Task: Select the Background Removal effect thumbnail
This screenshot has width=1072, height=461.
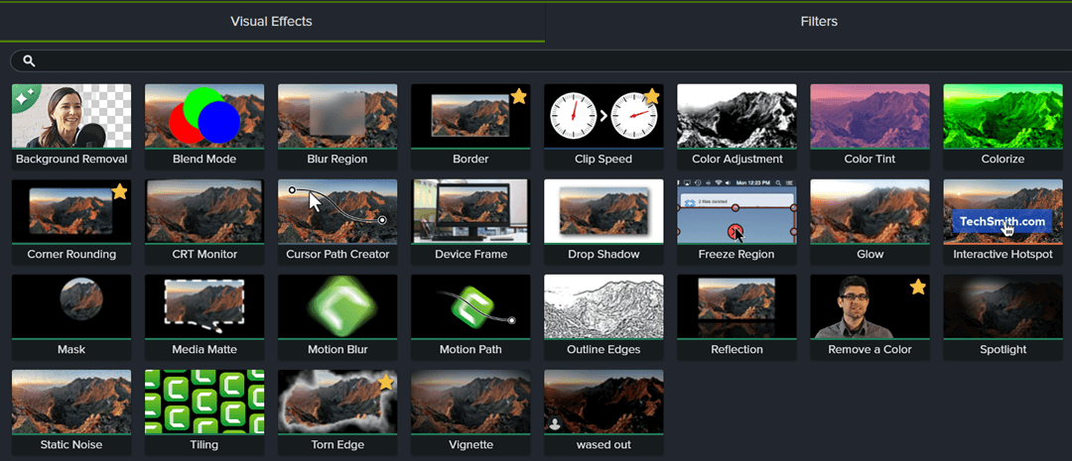Action: click(71, 116)
